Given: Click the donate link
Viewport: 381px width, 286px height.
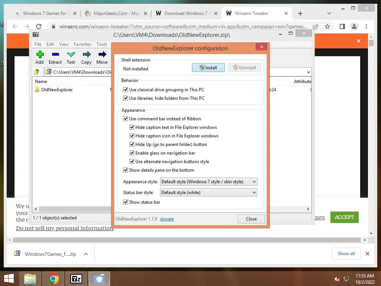Looking at the screenshot, I should (167, 219).
